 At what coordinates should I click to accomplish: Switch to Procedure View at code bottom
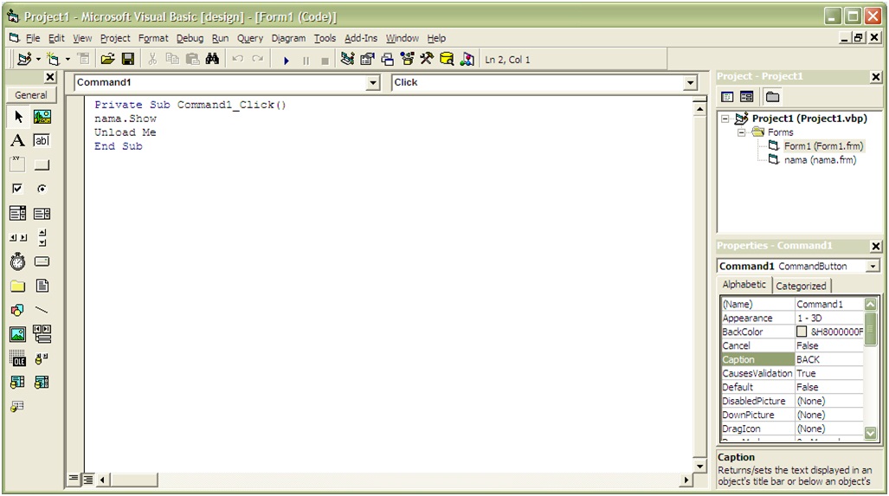(74, 479)
